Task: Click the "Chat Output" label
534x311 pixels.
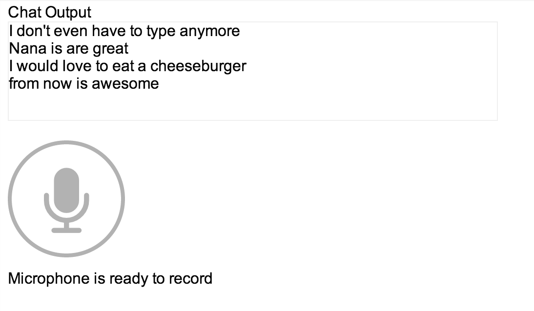Action: pos(50,12)
